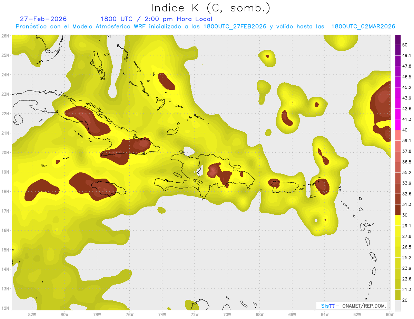Screen dimensions: 414x319
Task: Click the "68W" longitude label
Action: click(259, 314)
